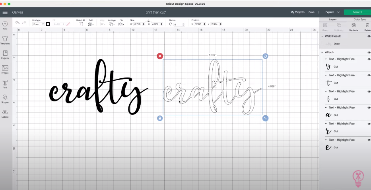Collapse the 'y' Highlight Reel layer
371x190 pixels.
(x=326, y=59)
